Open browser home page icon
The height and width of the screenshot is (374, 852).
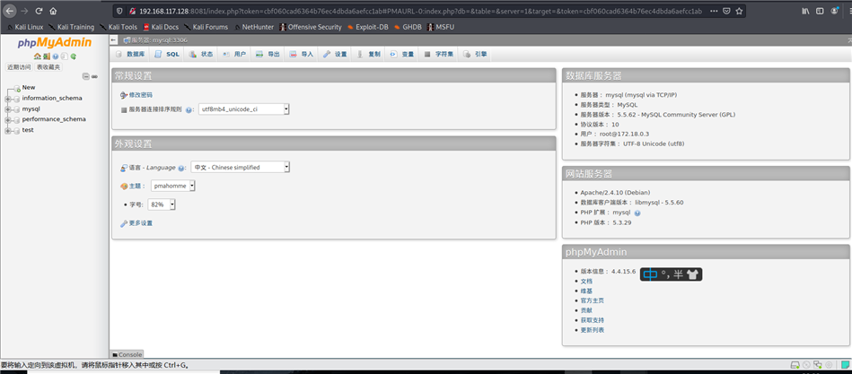tap(53, 11)
